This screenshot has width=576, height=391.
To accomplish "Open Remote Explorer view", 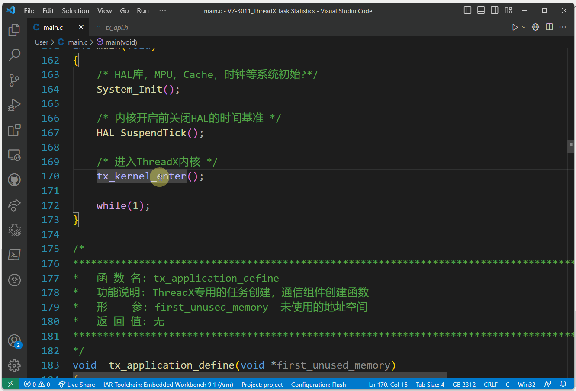I will (x=14, y=155).
